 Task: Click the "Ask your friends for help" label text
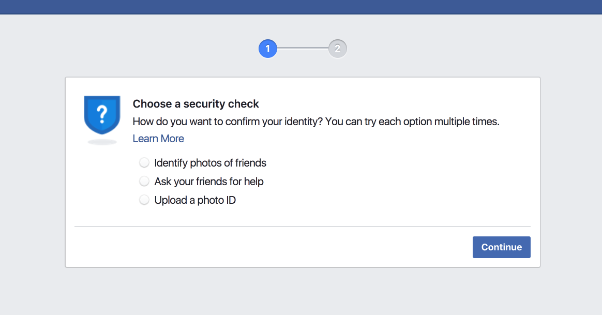pyautogui.click(x=209, y=182)
